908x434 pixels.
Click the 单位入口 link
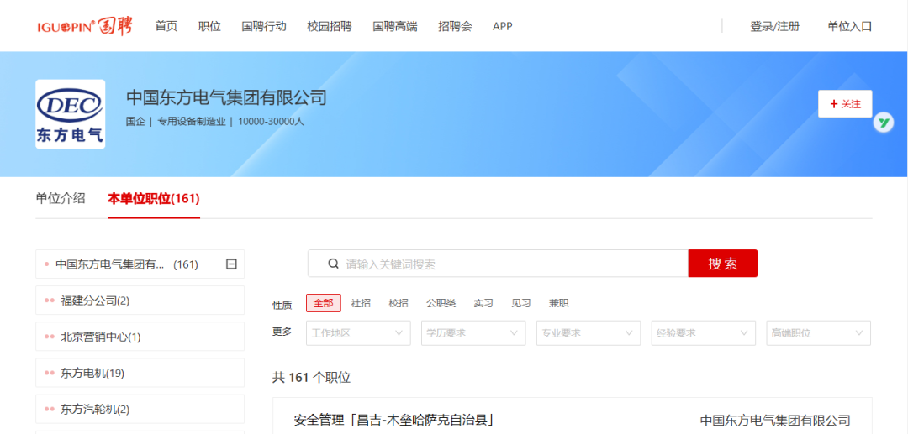click(849, 26)
